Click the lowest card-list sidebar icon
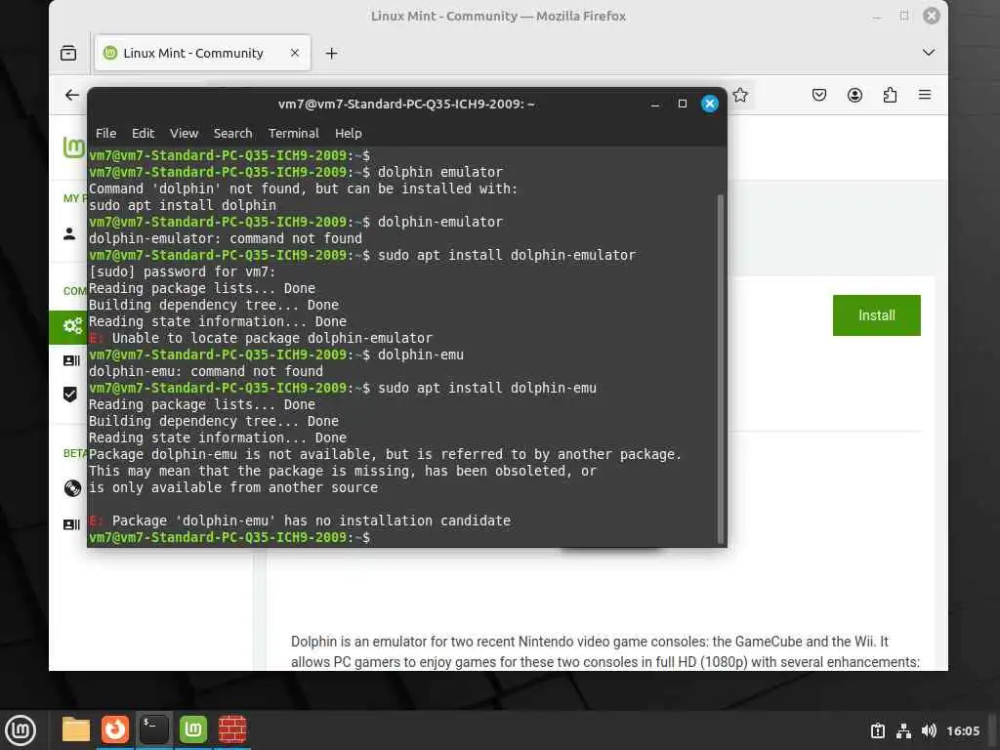This screenshot has height=750, width=1000. 71,524
